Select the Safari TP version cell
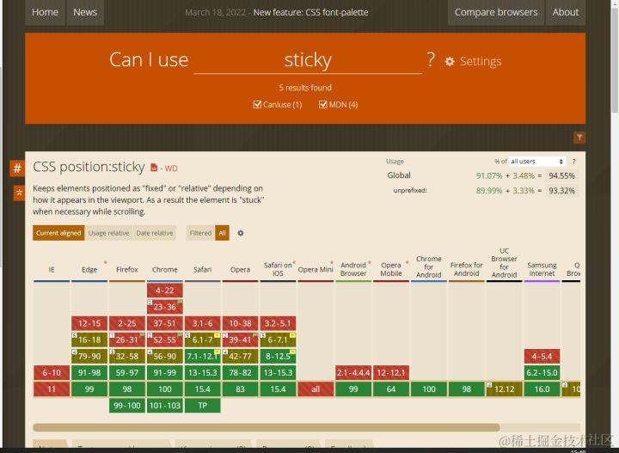The height and width of the screenshot is (453, 619). coord(203,405)
